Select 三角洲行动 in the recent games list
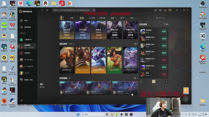This screenshot has width=209, height=117. (27, 40)
